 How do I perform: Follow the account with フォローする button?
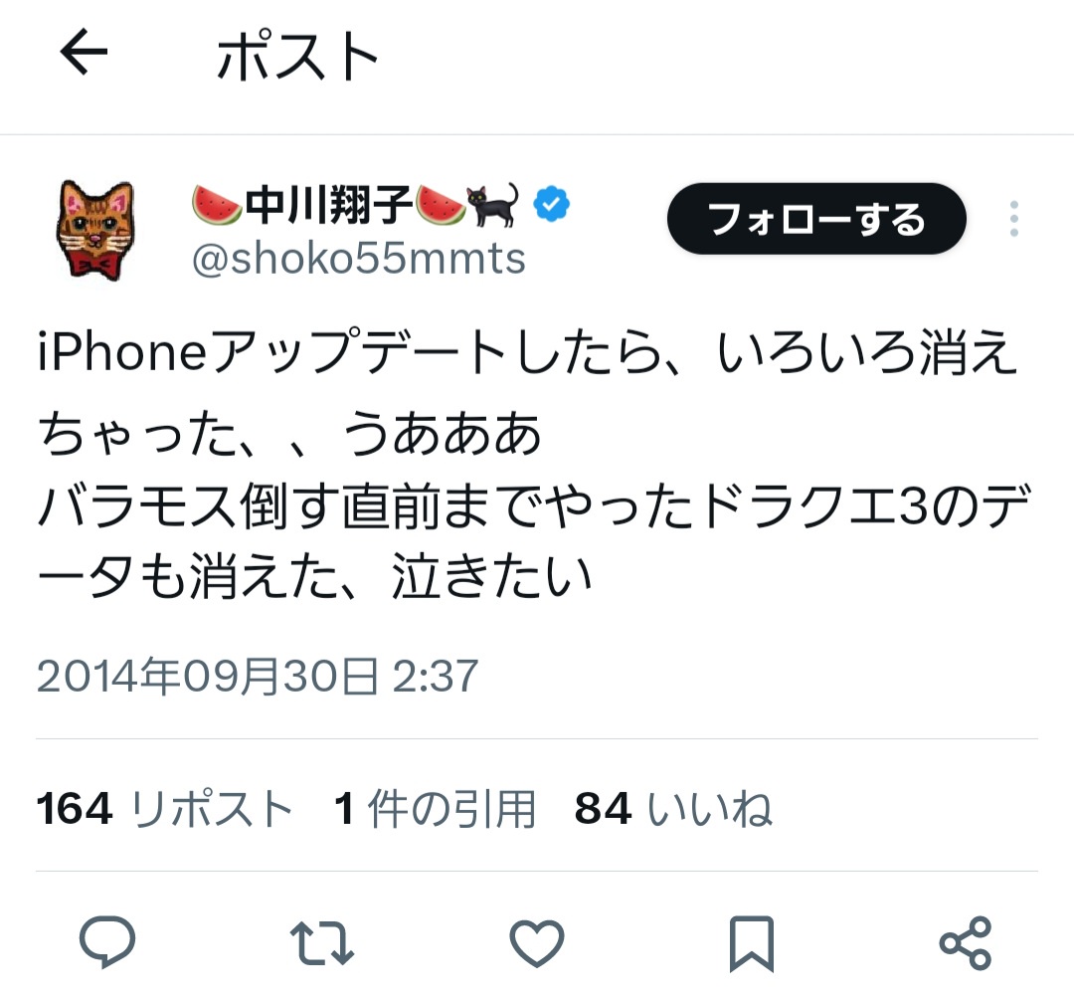(816, 219)
